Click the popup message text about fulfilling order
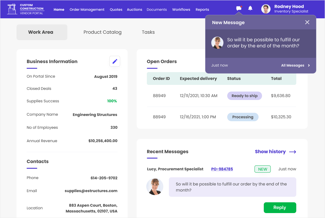The image size is (325, 218). (263, 43)
